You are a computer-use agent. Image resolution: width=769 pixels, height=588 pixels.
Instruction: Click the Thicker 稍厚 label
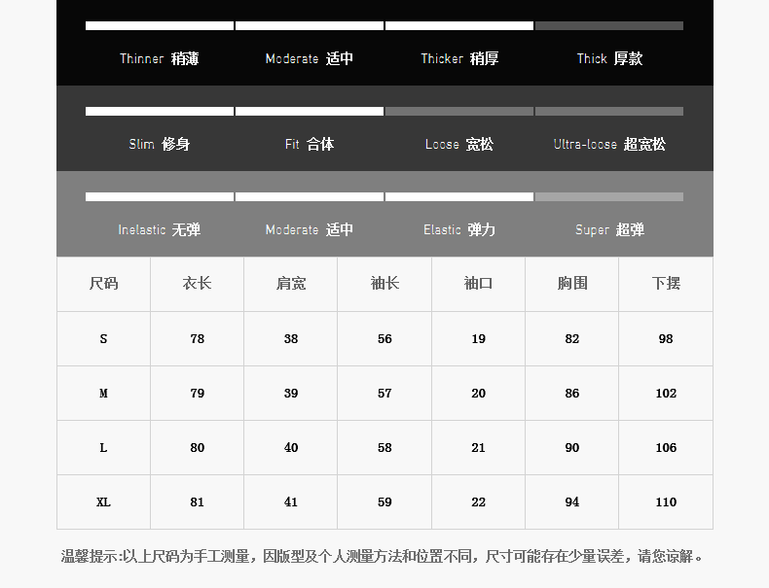[459, 58]
